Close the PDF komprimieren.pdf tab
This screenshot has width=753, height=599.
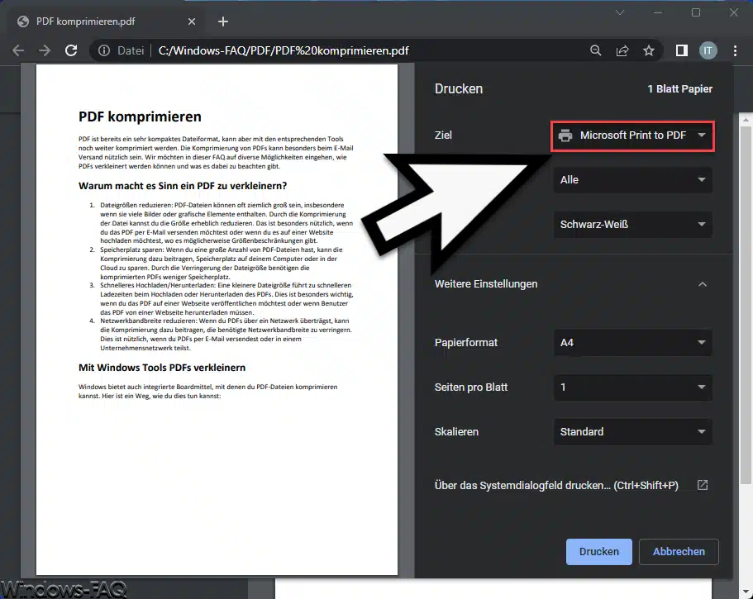[192, 21]
